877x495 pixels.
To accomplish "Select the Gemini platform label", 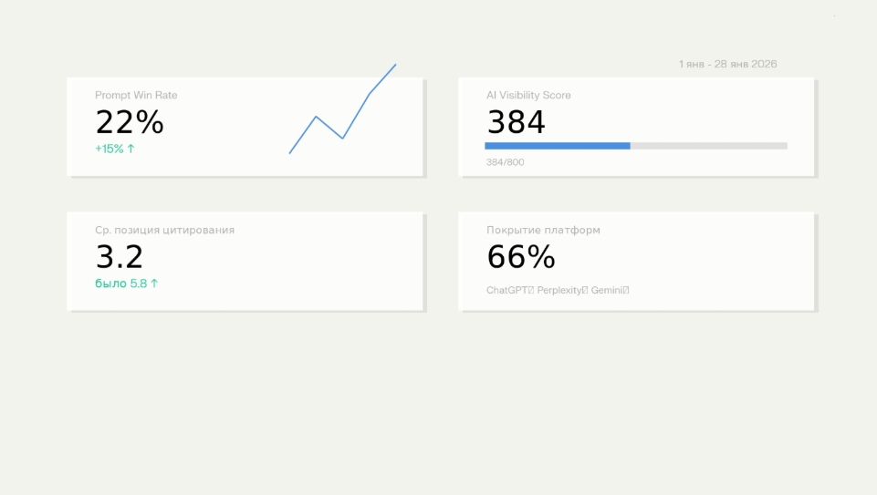I will (x=607, y=290).
